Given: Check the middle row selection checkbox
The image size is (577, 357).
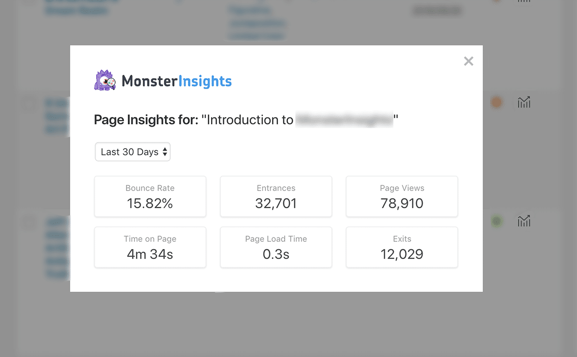Looking at the screenshot, I should 28,103.
